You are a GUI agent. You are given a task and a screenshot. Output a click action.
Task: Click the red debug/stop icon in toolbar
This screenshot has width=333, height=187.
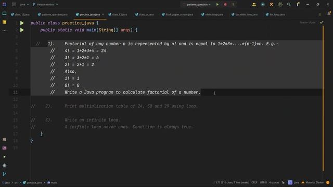coord(225,4)
